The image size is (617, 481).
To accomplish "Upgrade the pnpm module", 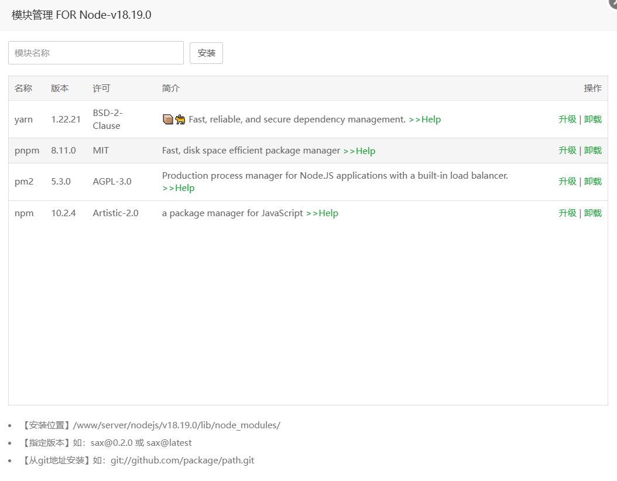I will pyautogui.click(x=567, y=151).
